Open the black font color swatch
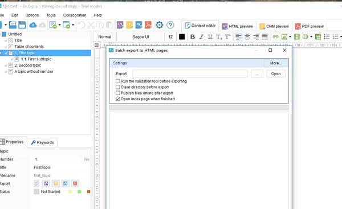Viewport: 342px width, 209px height. click(182, 37)
